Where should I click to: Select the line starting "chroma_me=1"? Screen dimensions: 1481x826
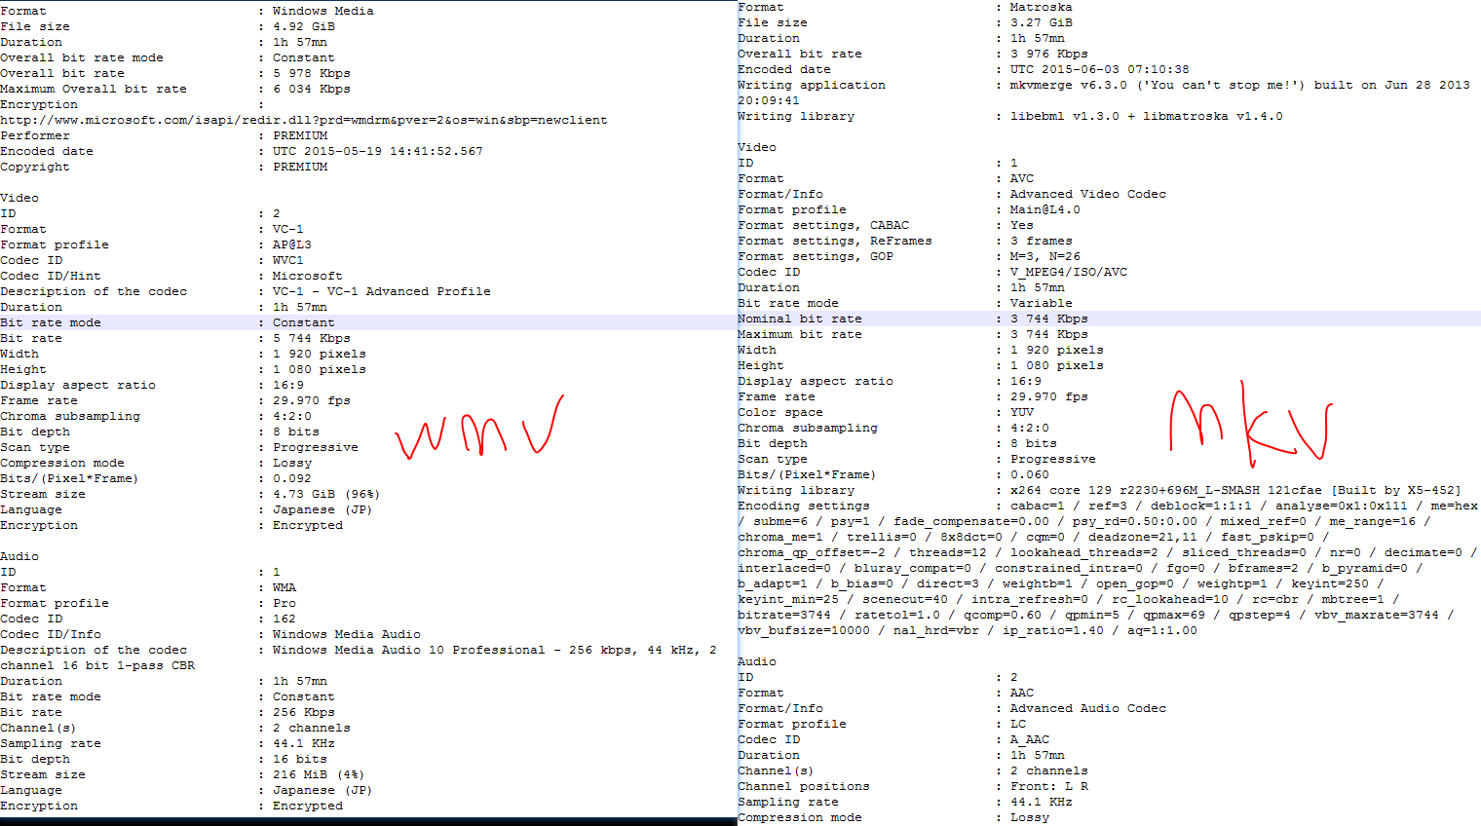click(x=1034, y=537)
